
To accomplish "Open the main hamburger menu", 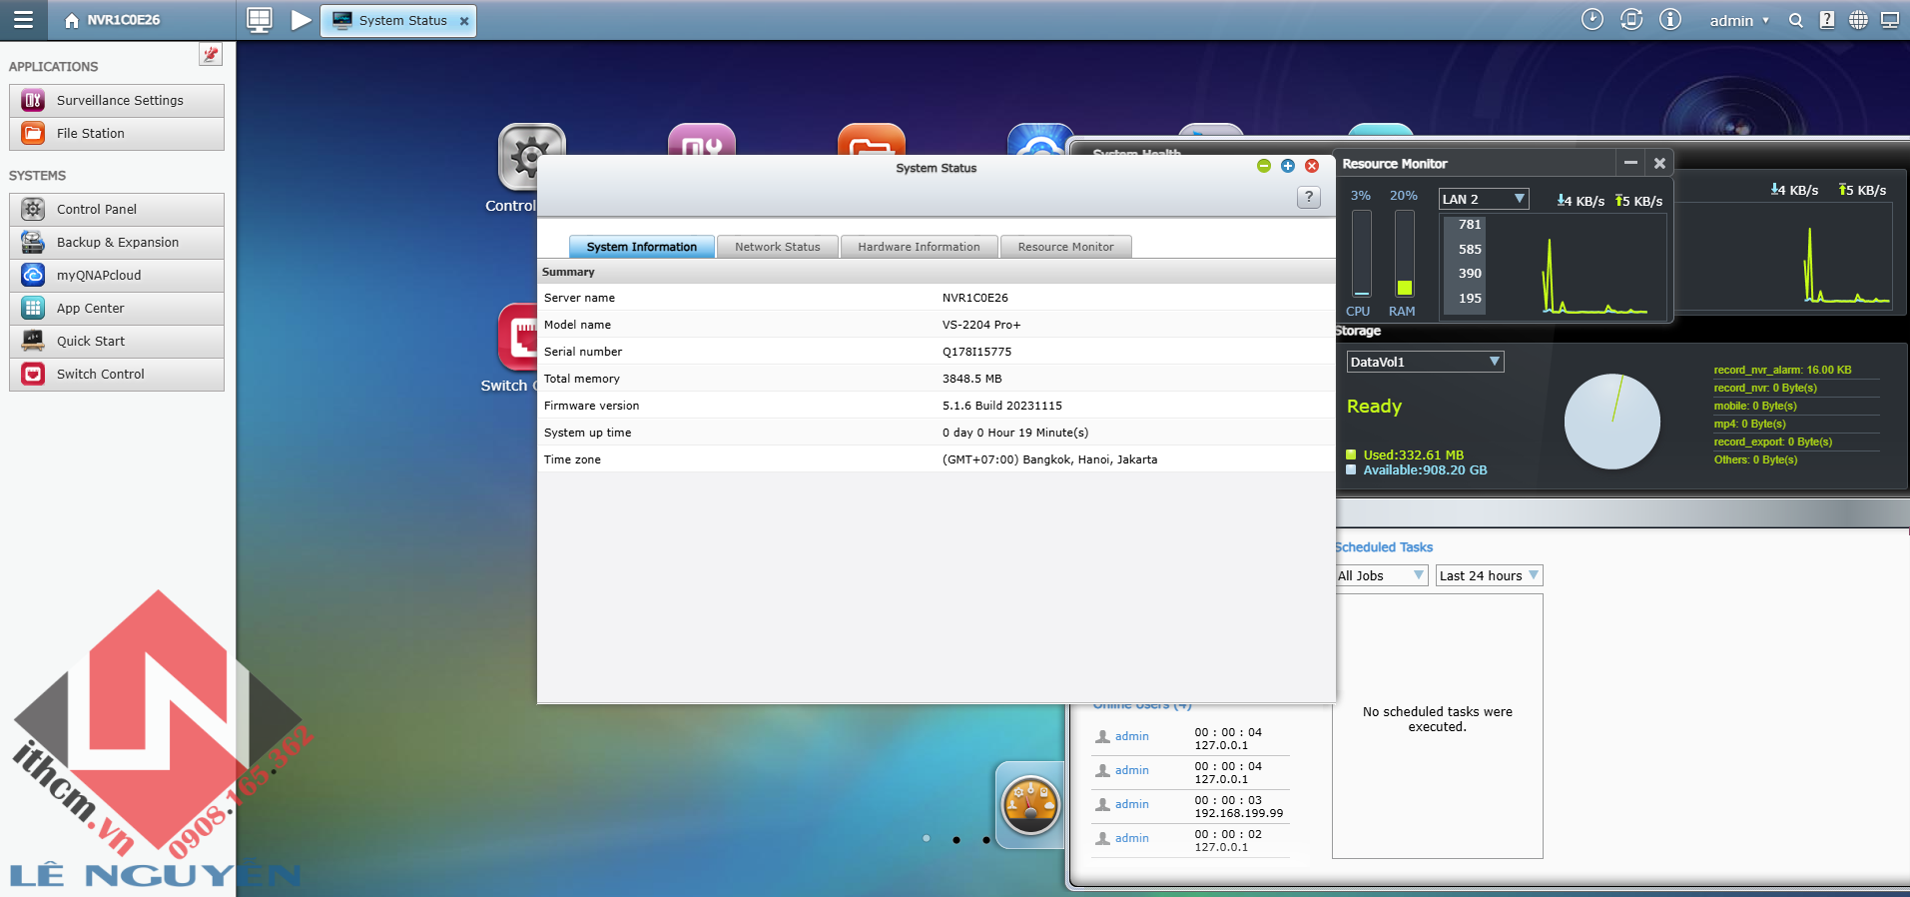I will point(23,19).
